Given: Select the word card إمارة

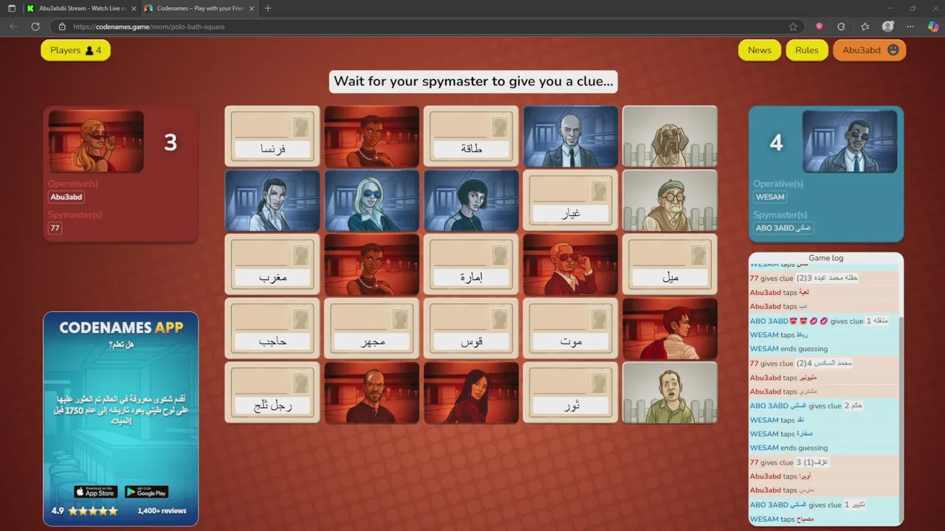Looking at the screenshot, I should pyautogui.click(x=471, y=265).
